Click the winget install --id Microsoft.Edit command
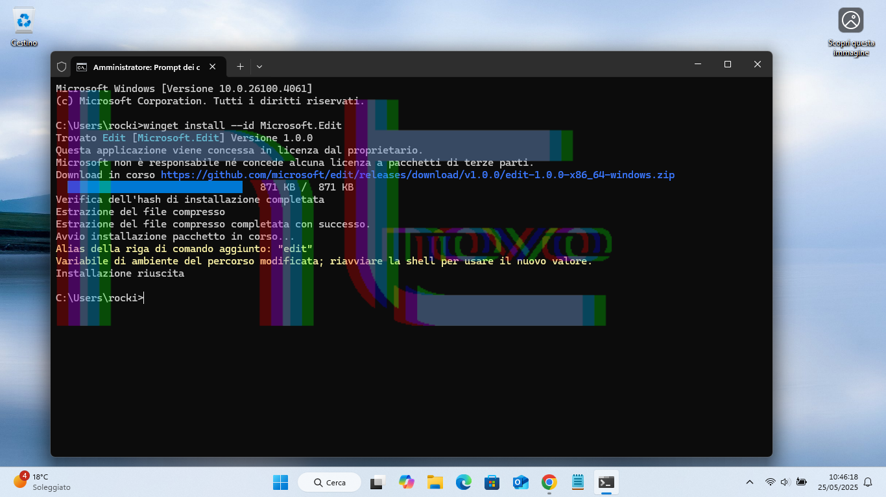886x497 pixels. click(x=243, y=125)
